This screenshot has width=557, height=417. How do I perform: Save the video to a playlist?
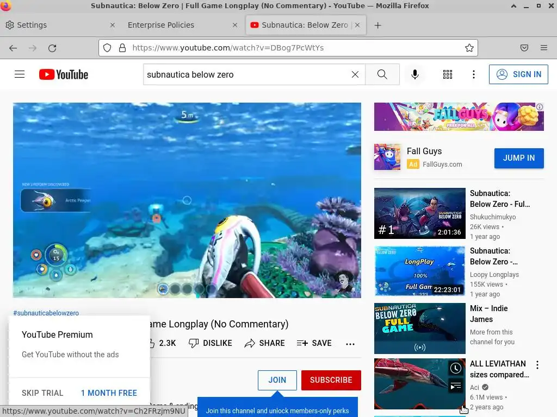tap(314, 343)
